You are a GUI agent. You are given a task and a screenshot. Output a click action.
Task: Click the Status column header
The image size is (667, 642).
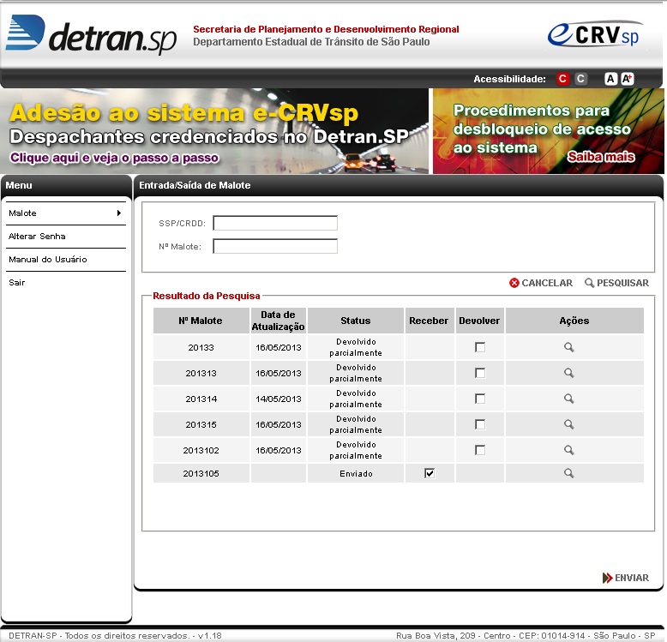coord(356,321)
